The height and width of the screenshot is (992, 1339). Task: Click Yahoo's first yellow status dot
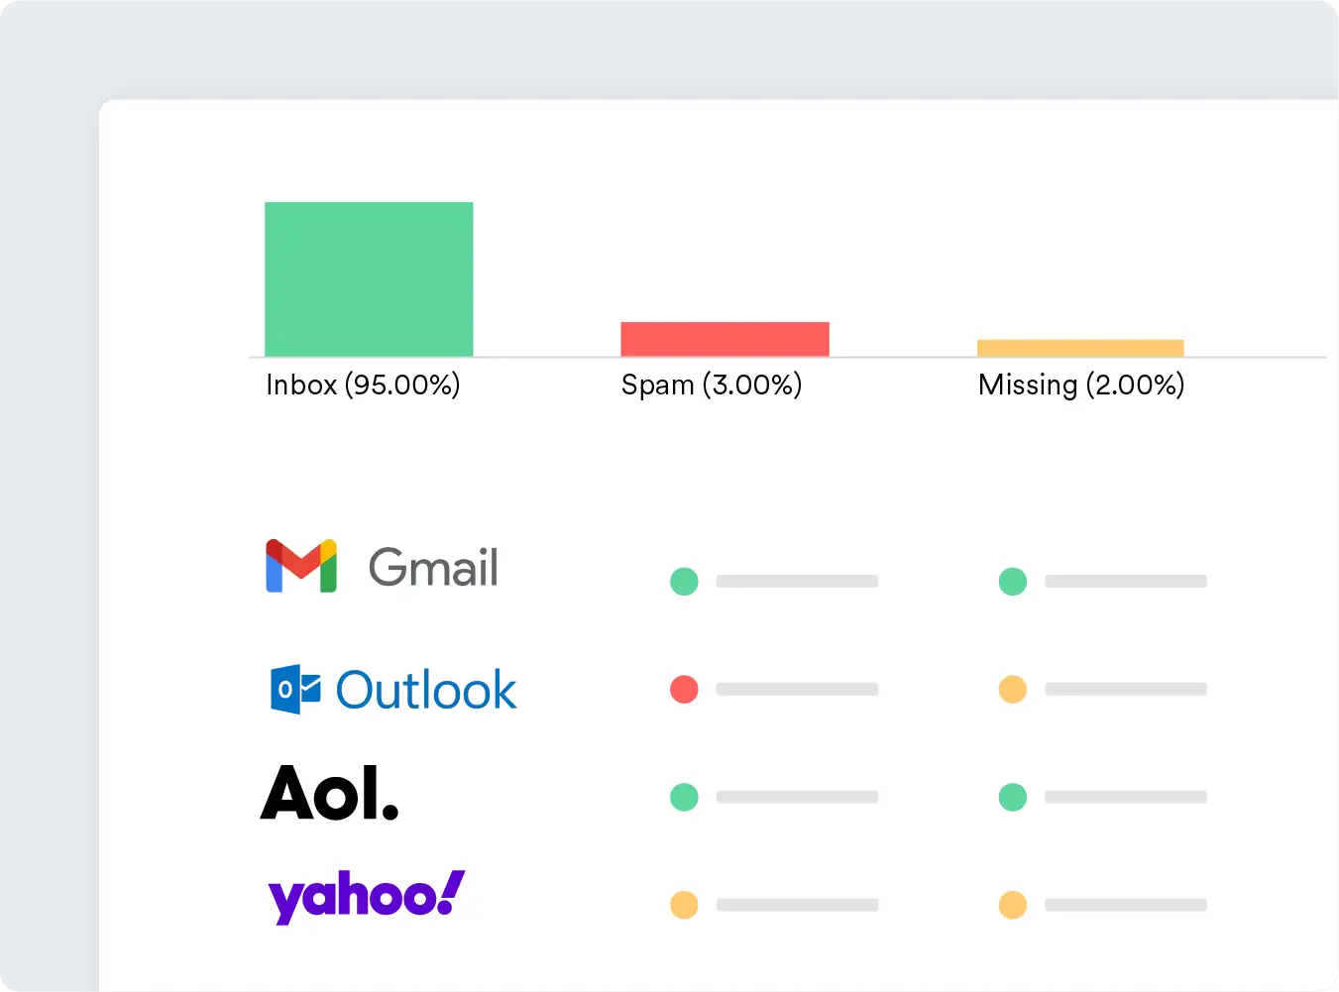click(x=684, y=905)
